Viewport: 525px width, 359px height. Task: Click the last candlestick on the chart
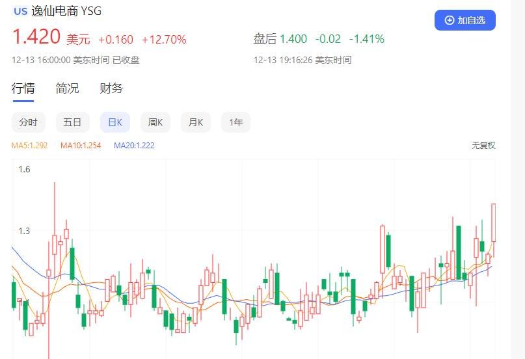494,222
